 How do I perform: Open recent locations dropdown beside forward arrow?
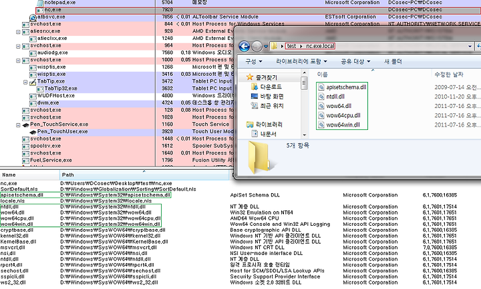click(x=266, y=47)
